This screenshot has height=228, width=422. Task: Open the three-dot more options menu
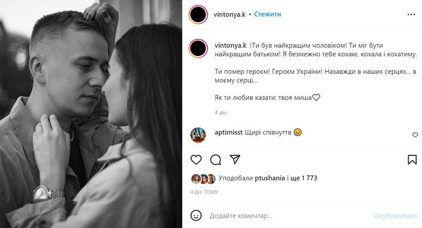point(411,14)
